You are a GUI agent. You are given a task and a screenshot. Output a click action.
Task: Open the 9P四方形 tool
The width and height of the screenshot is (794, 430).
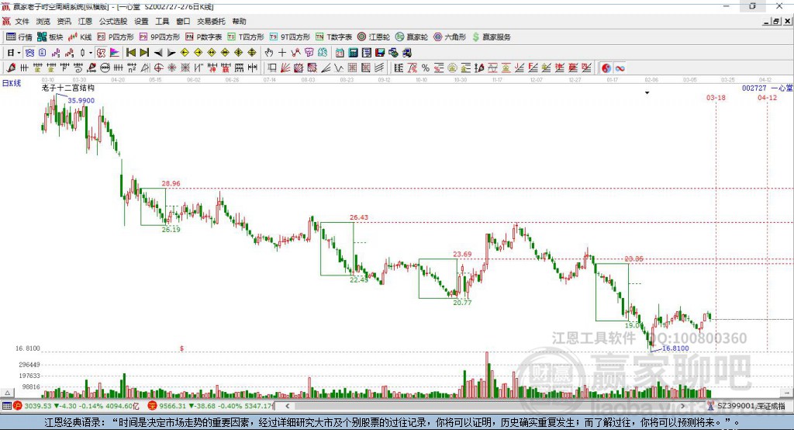click(159, 37)
